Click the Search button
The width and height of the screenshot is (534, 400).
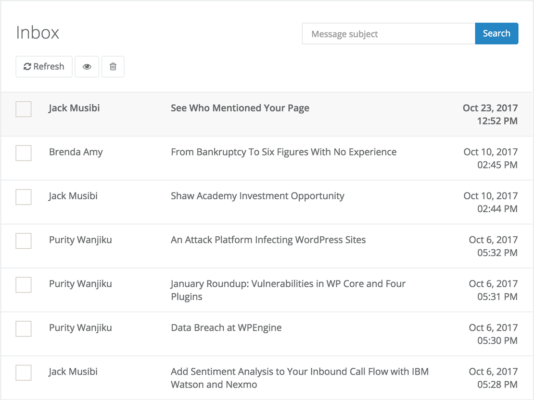(x=496, y=34)
